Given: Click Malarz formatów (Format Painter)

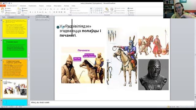Looking at the screenshot, I should [10, 13].
